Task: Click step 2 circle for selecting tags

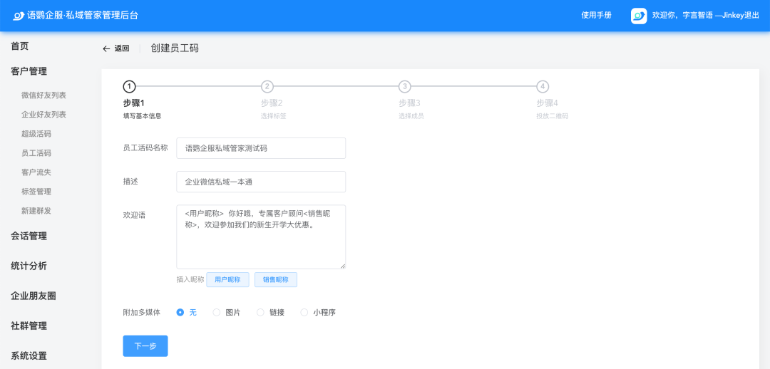Action: click(x=267, y=87)
